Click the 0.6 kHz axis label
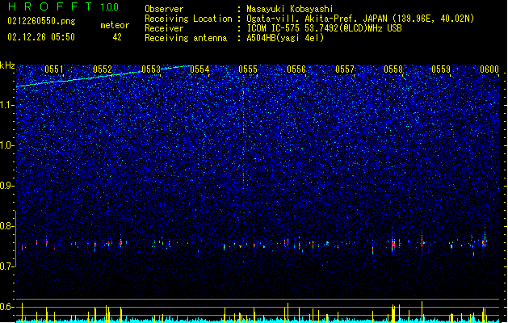The height and width of the screenshot is (323, 508). [x=7, y=307]
